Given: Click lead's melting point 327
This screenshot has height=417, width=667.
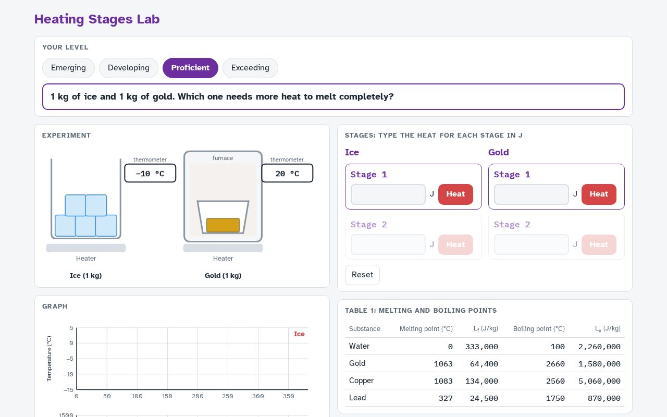Looking at the screenshot, I should coord(446,398).
